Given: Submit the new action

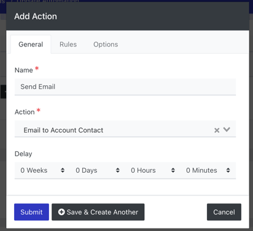Looking at the screenshot, I should pyautogui.click(x=31, y=212).
